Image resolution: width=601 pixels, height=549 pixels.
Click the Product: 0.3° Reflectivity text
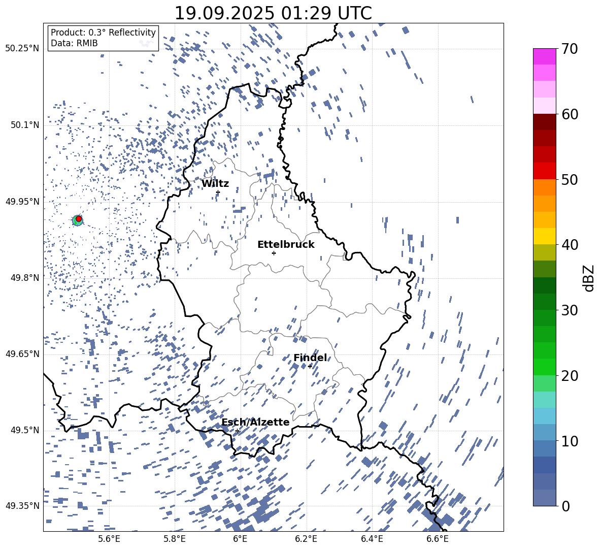click(103, 32)
